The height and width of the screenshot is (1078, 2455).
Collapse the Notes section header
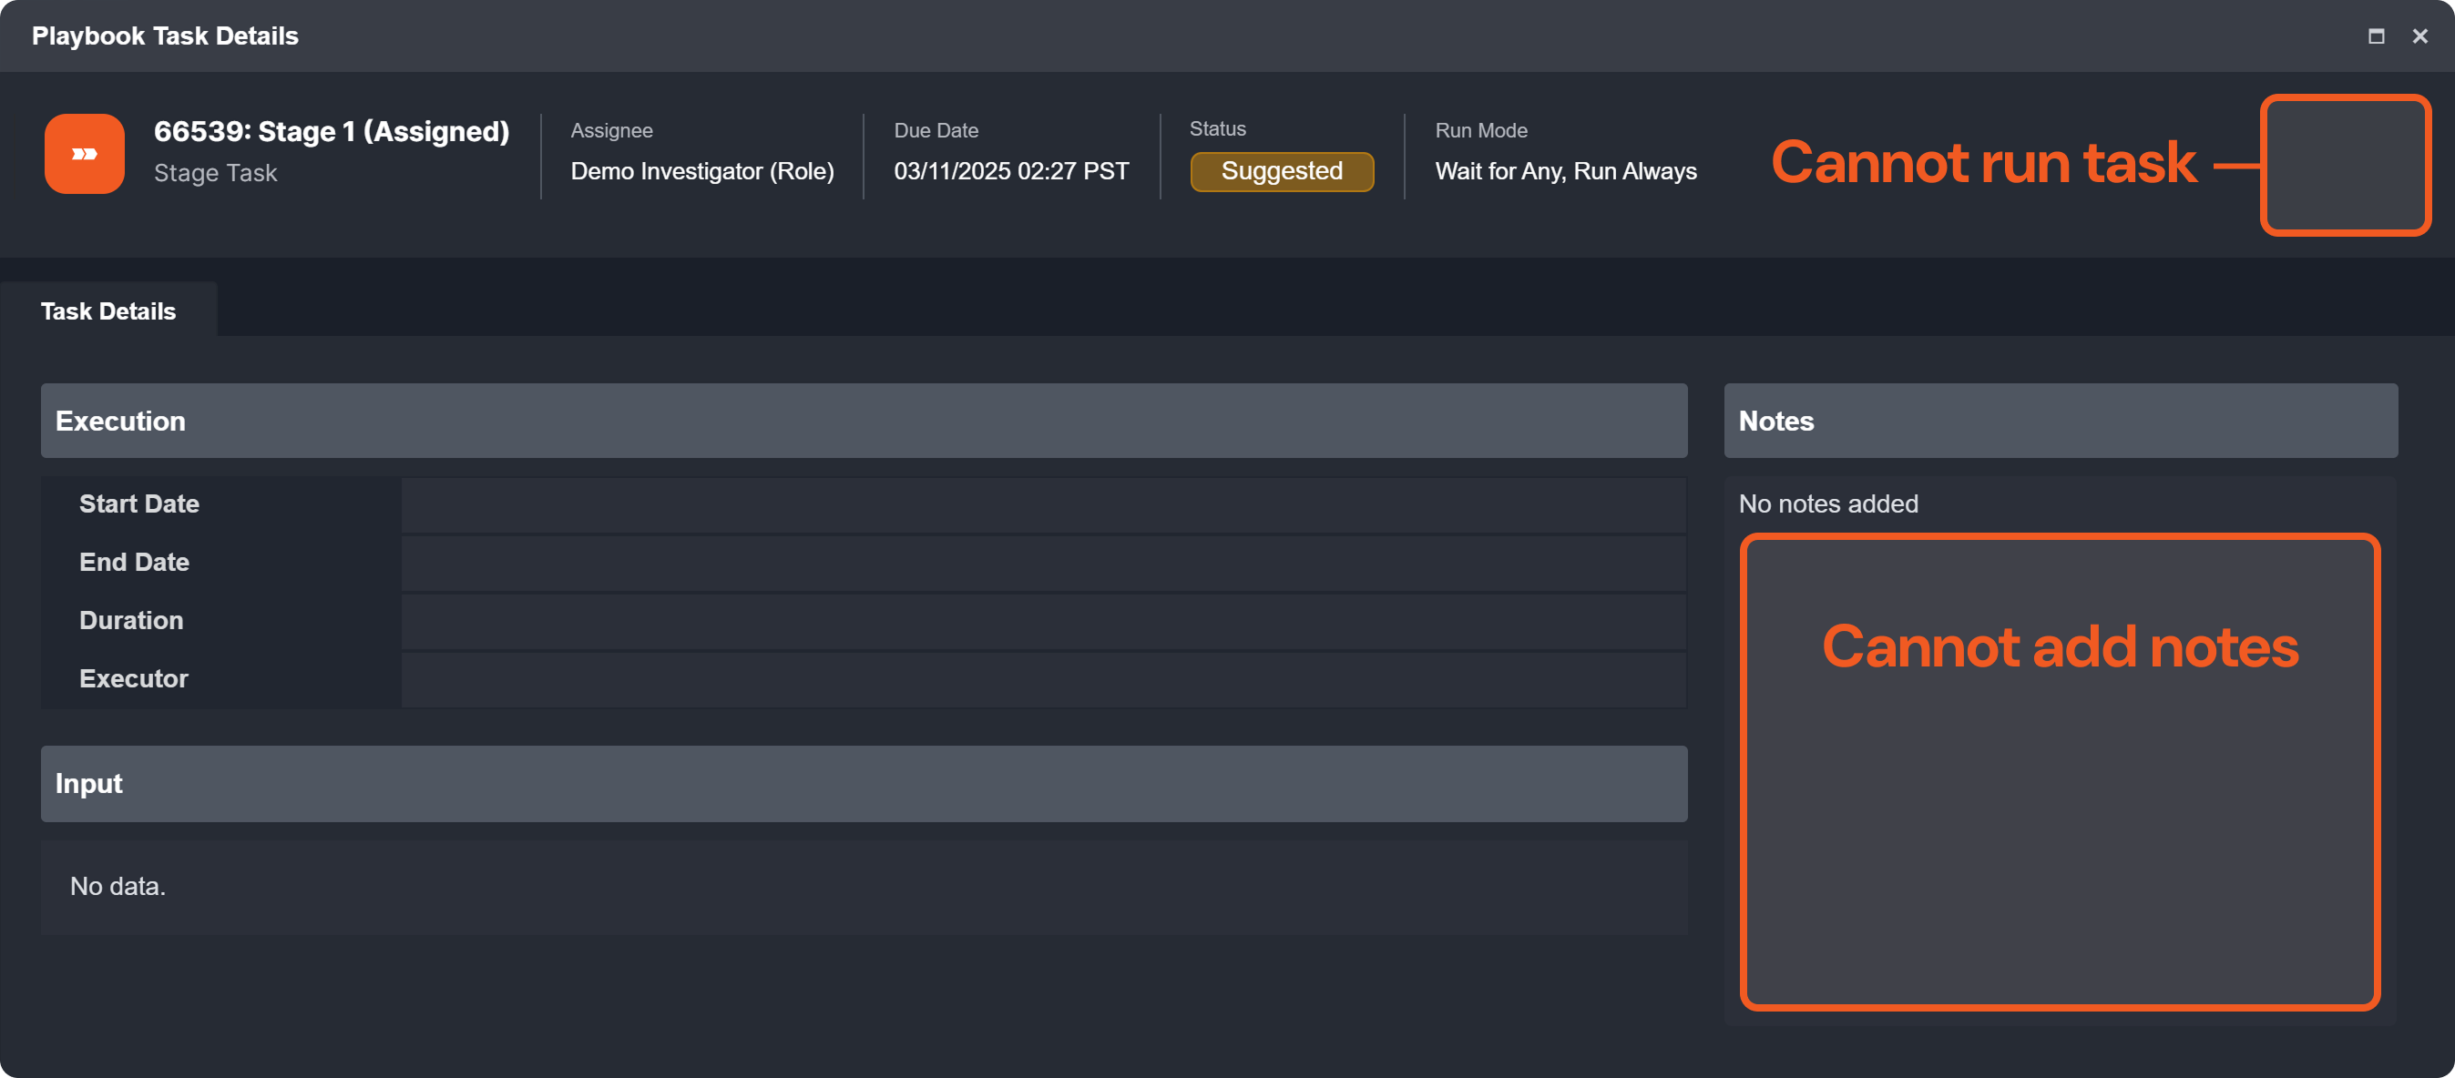pos(2060,421)
